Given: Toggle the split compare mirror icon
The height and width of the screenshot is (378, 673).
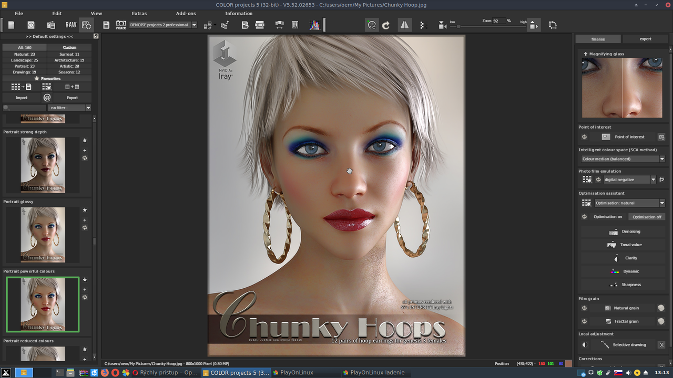Looking at the screenshot, I should click(404, 25).
